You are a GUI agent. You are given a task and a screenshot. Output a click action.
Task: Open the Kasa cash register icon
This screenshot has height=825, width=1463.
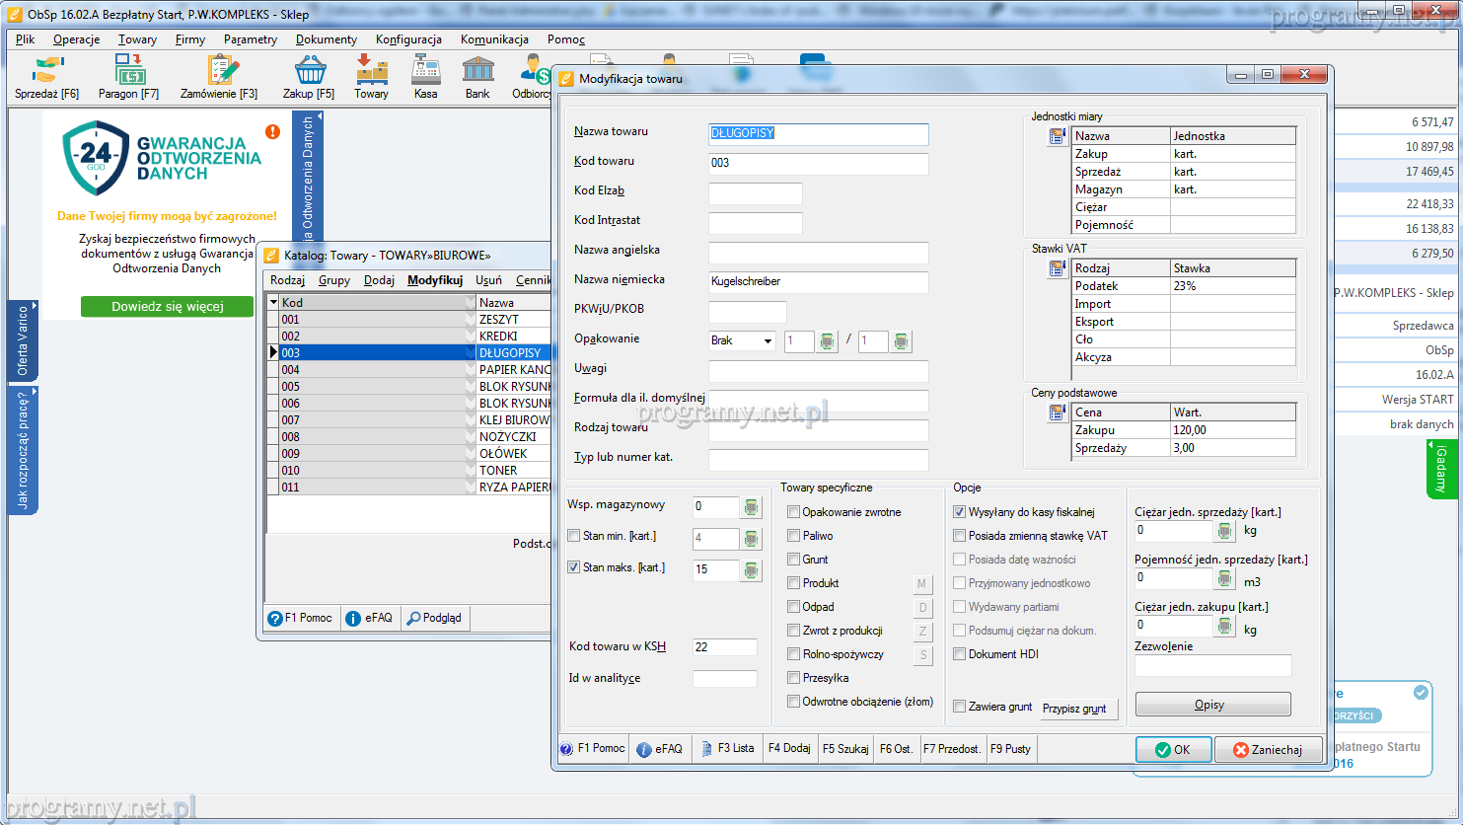[x=425, y=77]
